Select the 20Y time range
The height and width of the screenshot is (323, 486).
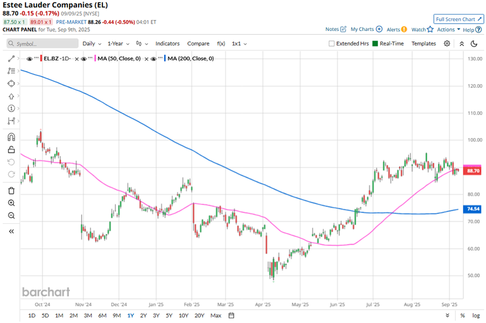pos(199,315)
